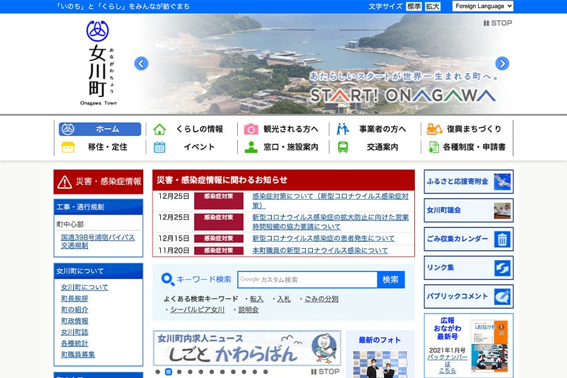
Task: Click the calendar icon for イベント
Action: tap(160, 147)
